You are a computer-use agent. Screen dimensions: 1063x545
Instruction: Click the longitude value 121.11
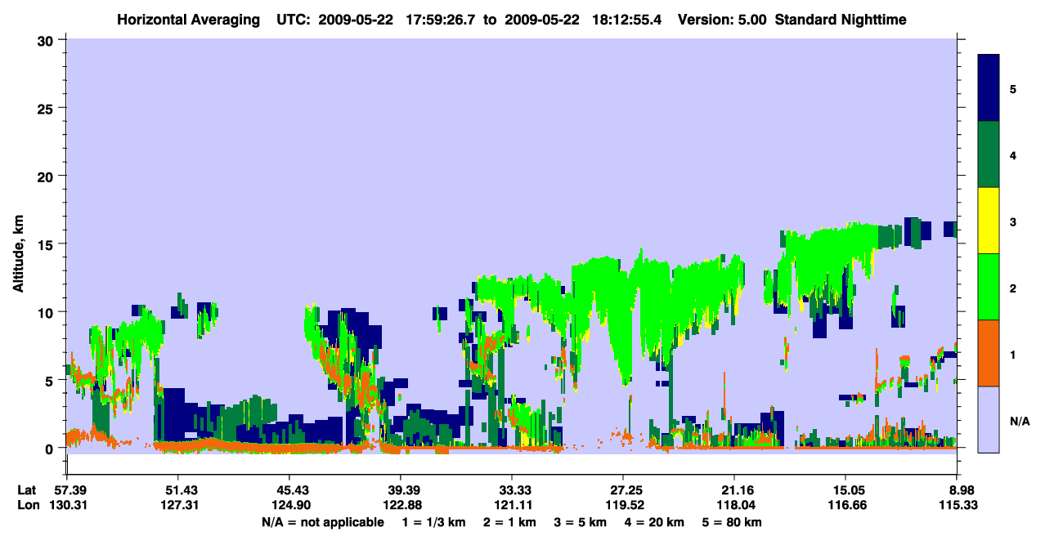click(x=512, y=505)
